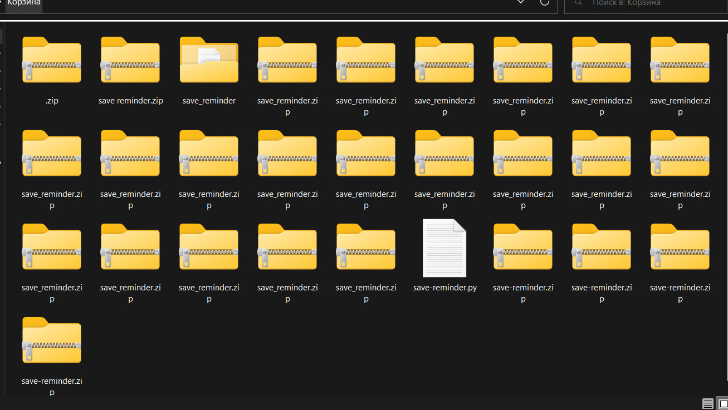The image size is (728, 410).
Task: Expand the chevron left of Корзина breadcrumb
Action: click(2, 3)
